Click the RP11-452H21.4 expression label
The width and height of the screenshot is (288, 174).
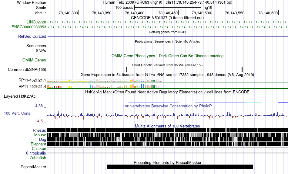[32, 86]
